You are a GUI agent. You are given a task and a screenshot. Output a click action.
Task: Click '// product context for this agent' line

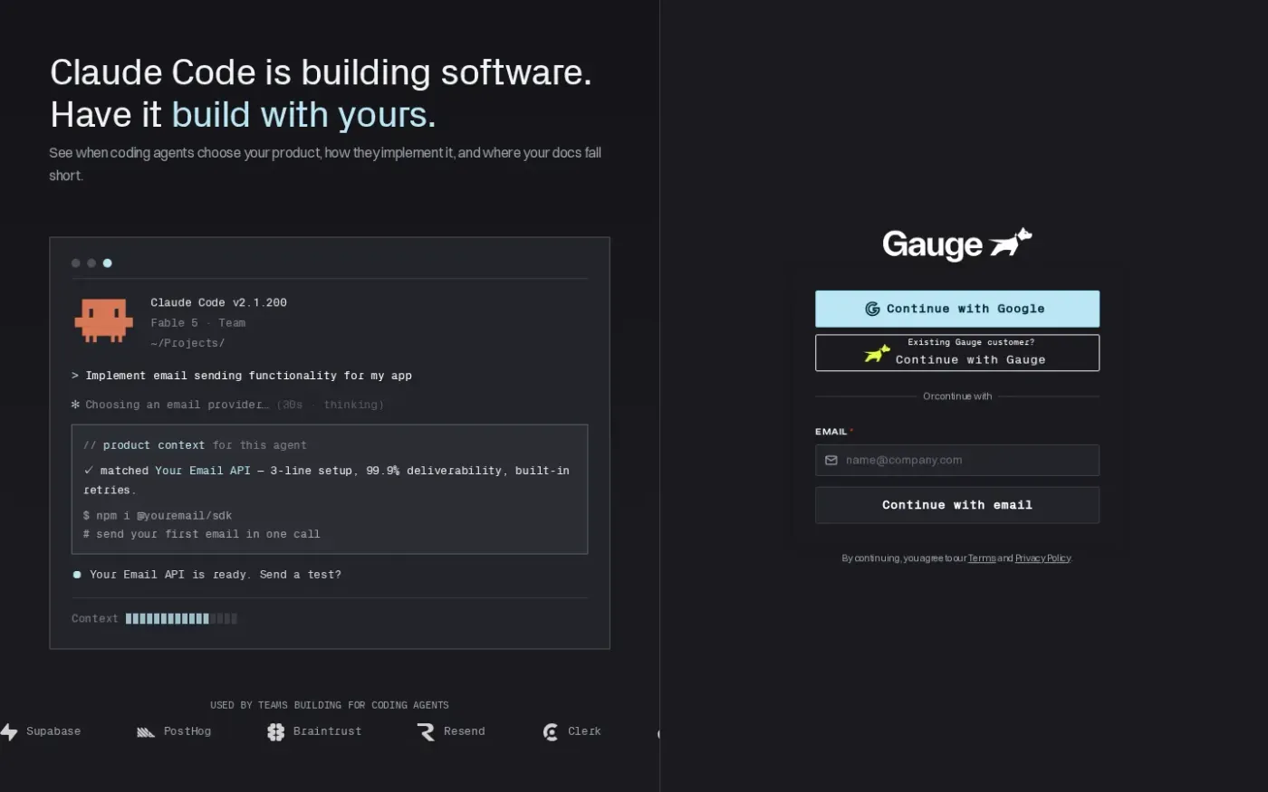tap(195, 445)
